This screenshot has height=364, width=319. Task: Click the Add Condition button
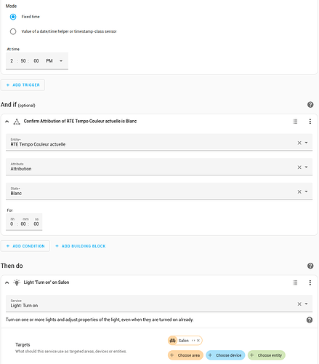coord(25,246)
